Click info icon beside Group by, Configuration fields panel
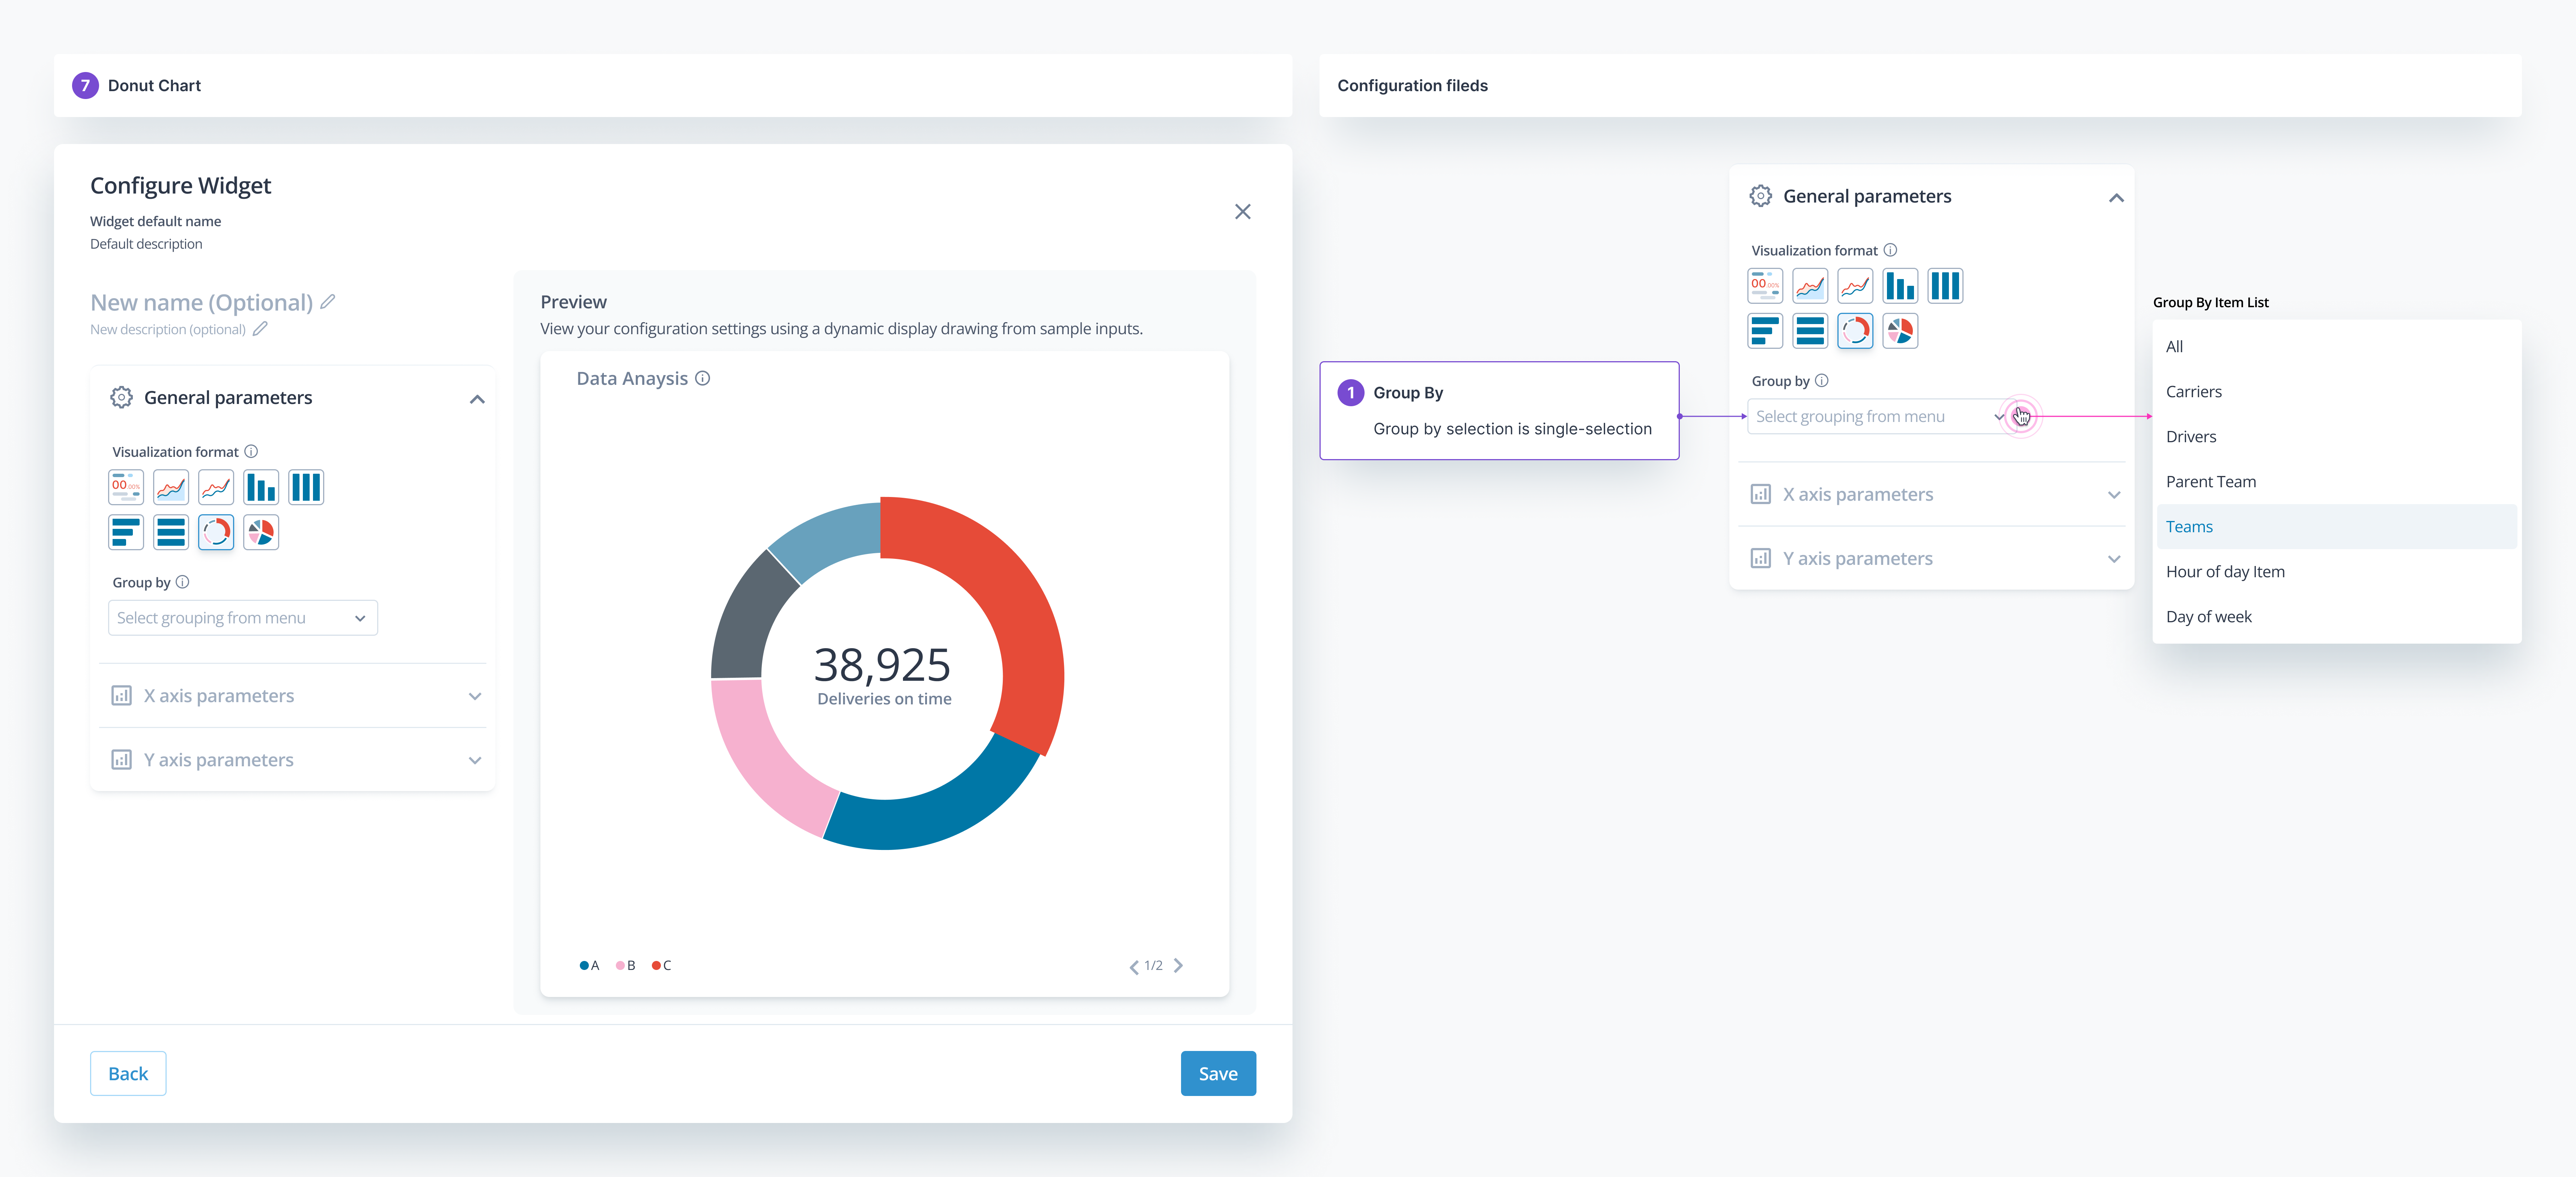 [x=1822, y=381]
